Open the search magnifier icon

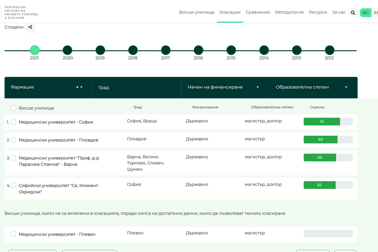[353, 13]
